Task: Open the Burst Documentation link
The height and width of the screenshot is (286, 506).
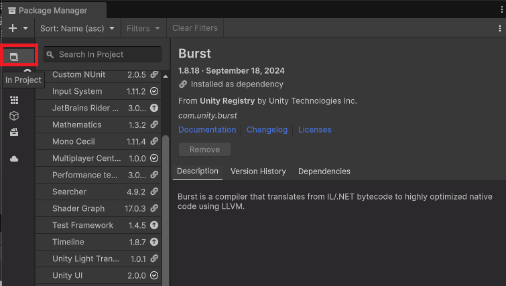Action: click(x=207, y=130)
